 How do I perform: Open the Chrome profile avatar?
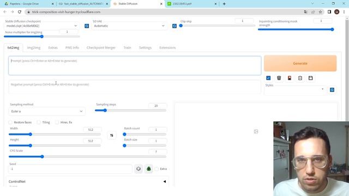337,12
